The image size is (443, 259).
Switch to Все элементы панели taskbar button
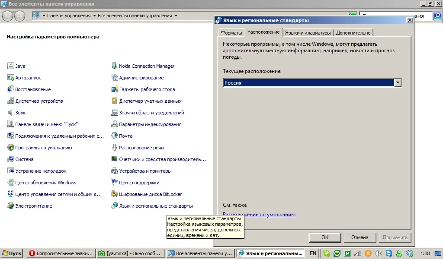click(200, 253)
